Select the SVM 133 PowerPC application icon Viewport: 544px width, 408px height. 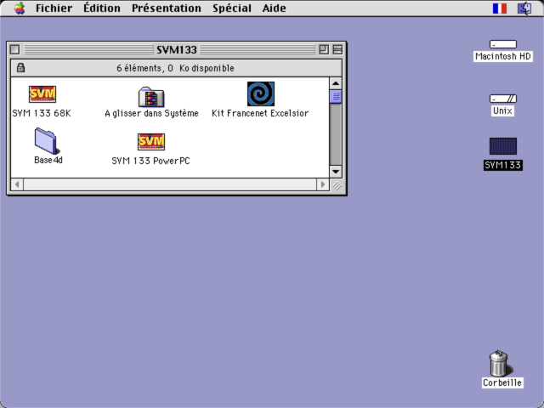tap(151, 142)
